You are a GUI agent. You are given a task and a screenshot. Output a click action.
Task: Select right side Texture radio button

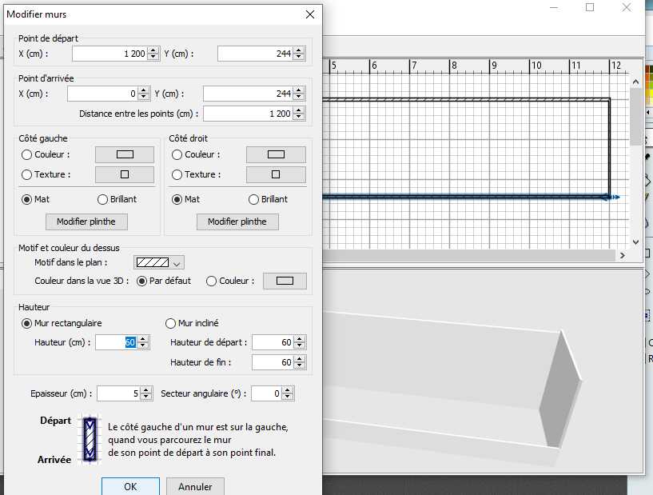(177, 174)
